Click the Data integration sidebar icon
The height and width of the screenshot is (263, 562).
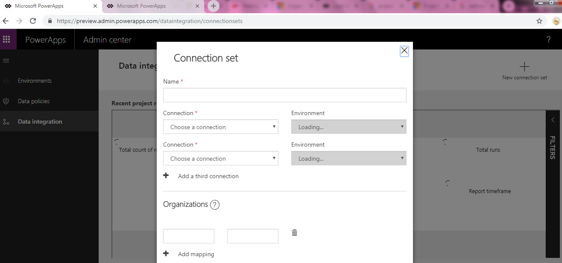coord(6,121)
